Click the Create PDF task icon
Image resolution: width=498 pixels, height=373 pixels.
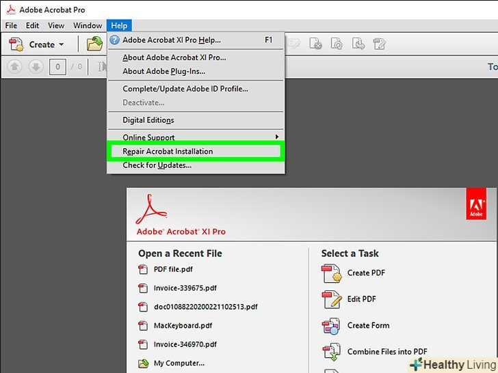pos(332,274)
